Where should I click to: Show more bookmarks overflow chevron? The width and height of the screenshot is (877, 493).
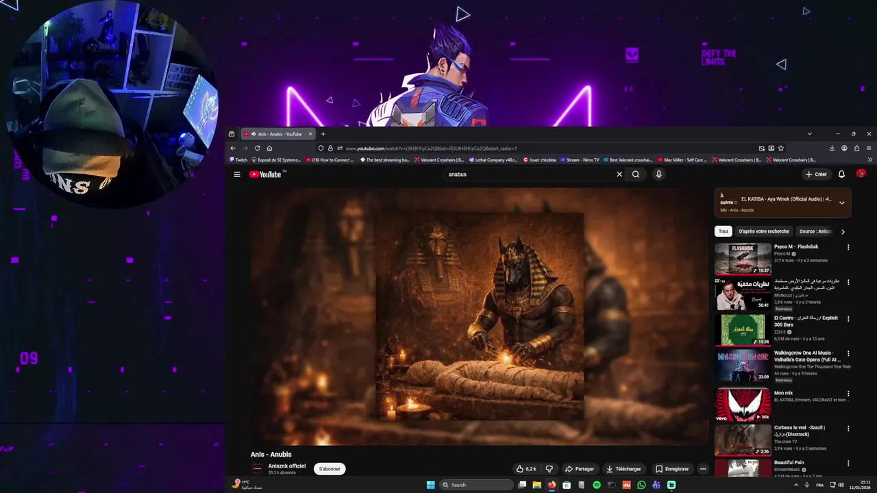click(870, 160)
